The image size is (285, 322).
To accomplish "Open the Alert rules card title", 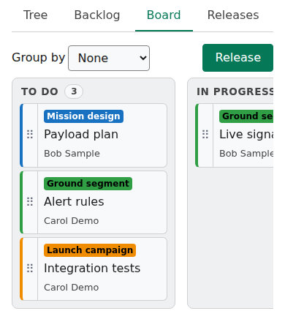I will [74, 202].
